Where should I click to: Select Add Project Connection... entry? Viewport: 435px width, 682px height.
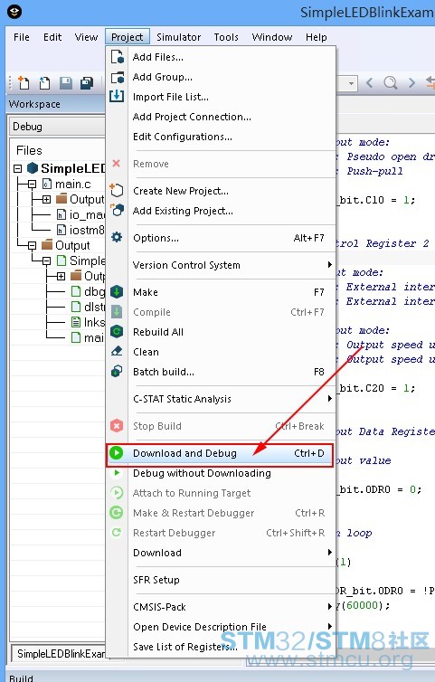221,117
